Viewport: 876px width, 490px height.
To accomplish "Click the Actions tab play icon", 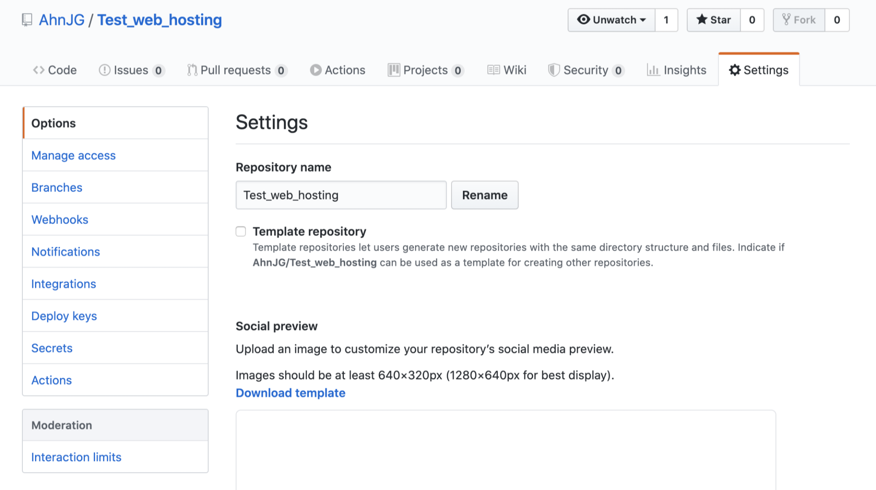I will (x=315, y=70).
